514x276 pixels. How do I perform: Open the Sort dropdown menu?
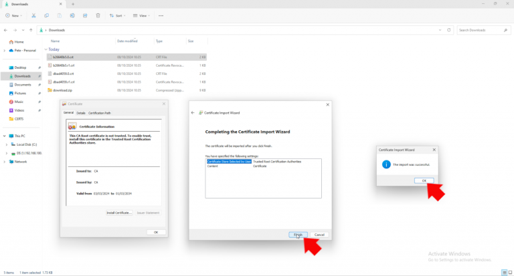pyautogui.click(x=118, y=15)
